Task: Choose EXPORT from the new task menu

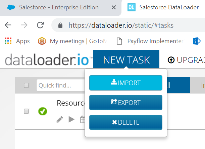Action: pyautogui.click(x=126, y=103)
